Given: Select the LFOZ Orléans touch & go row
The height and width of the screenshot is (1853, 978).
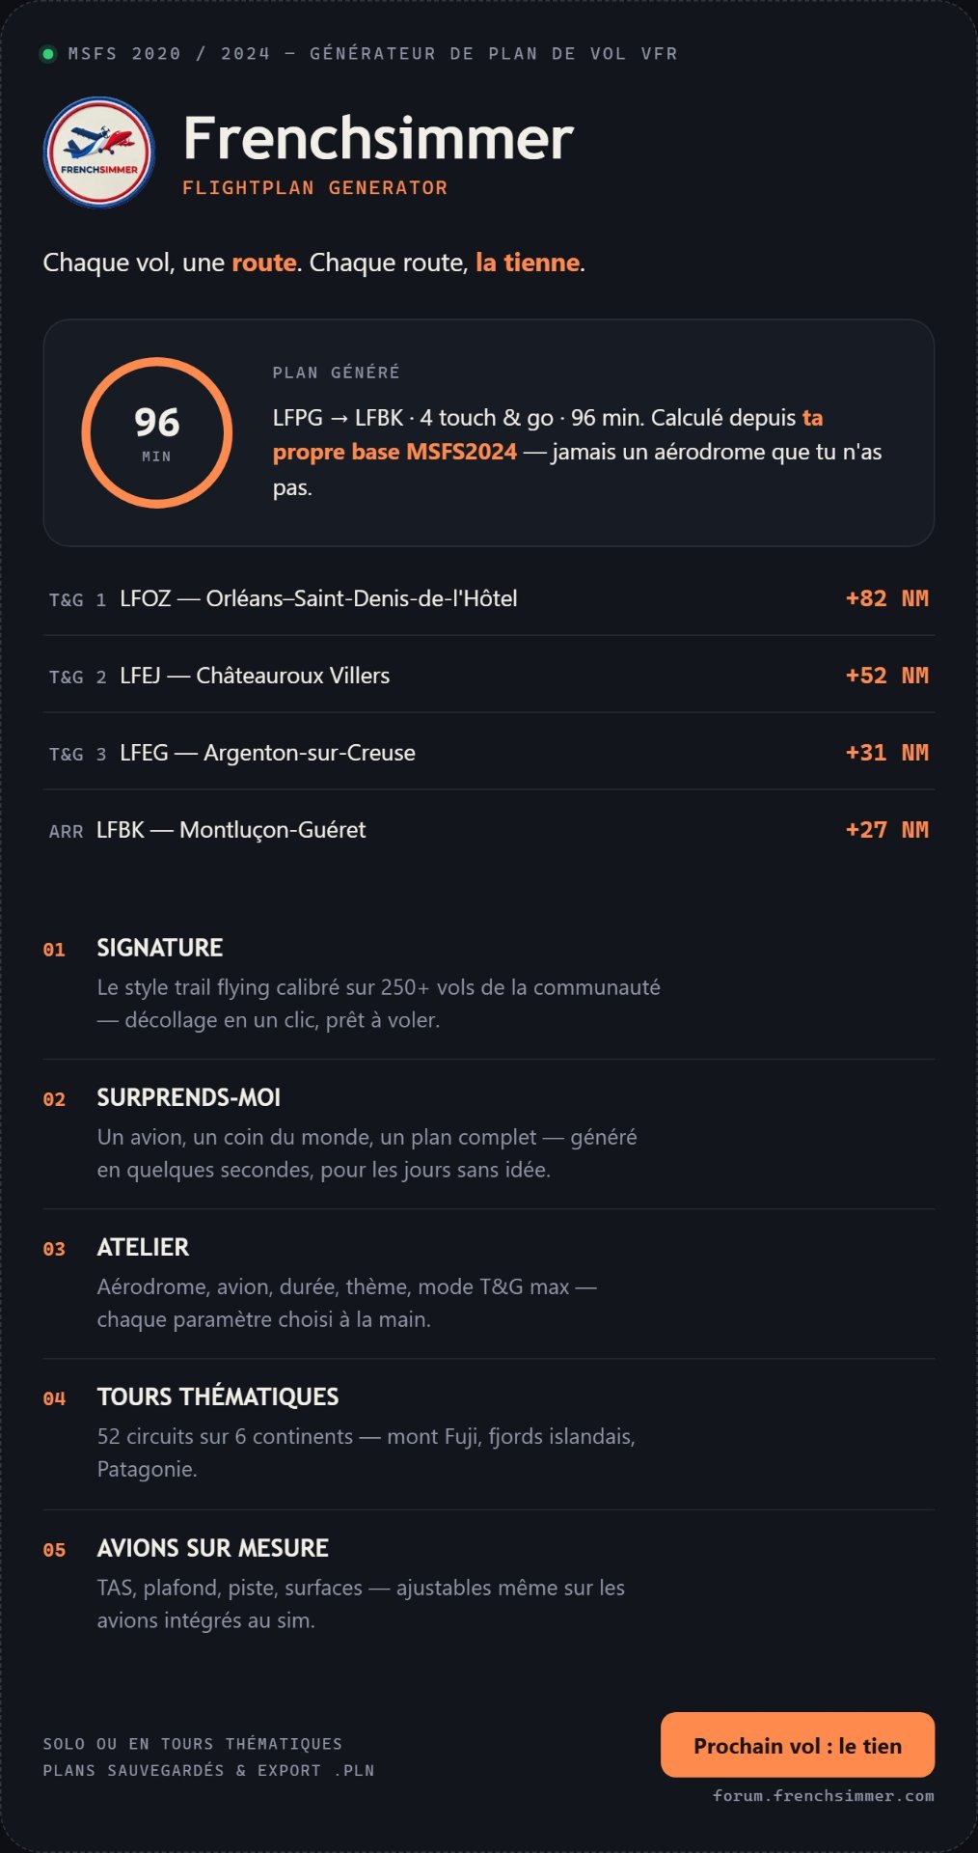Looking at the screenshot, I should coord(489,598).
